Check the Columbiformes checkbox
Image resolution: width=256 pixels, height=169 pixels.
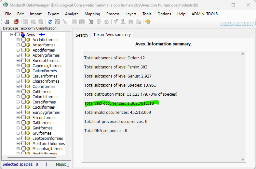(23, 97)
